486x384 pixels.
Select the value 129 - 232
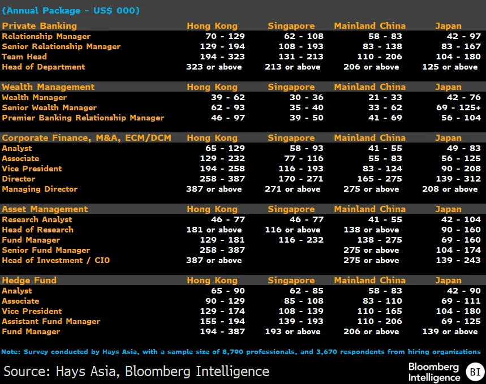pyautogui.click(x=222, y=158)
